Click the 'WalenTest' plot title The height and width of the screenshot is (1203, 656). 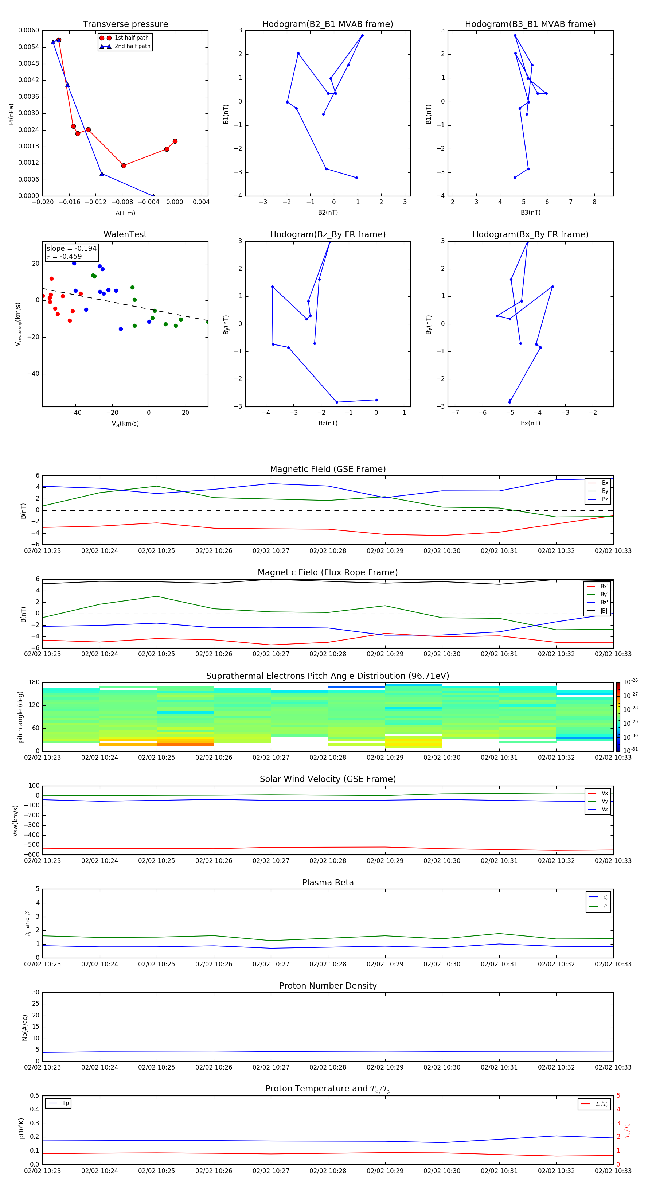[x=125, y=234]
